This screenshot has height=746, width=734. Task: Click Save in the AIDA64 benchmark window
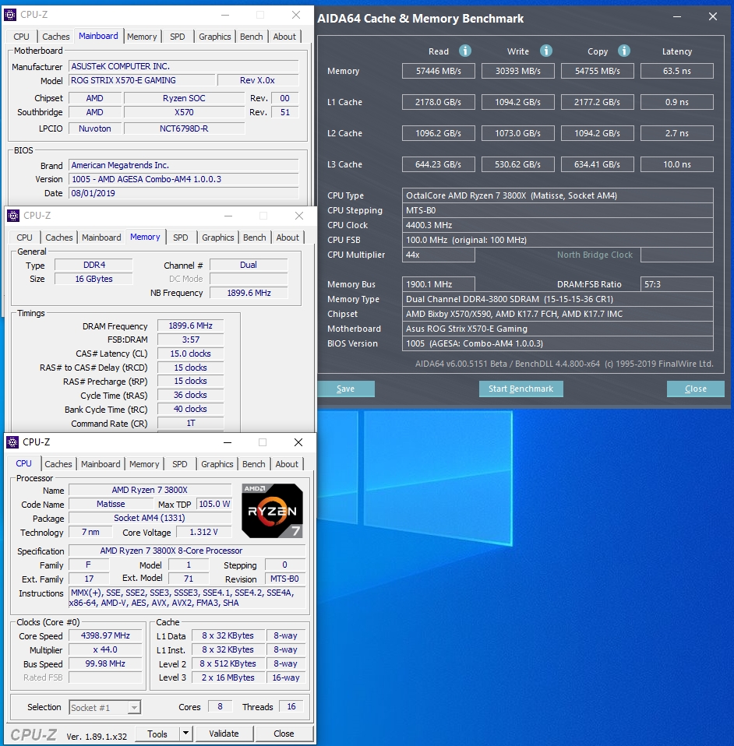pyautogui.click(x=346, y=389)
